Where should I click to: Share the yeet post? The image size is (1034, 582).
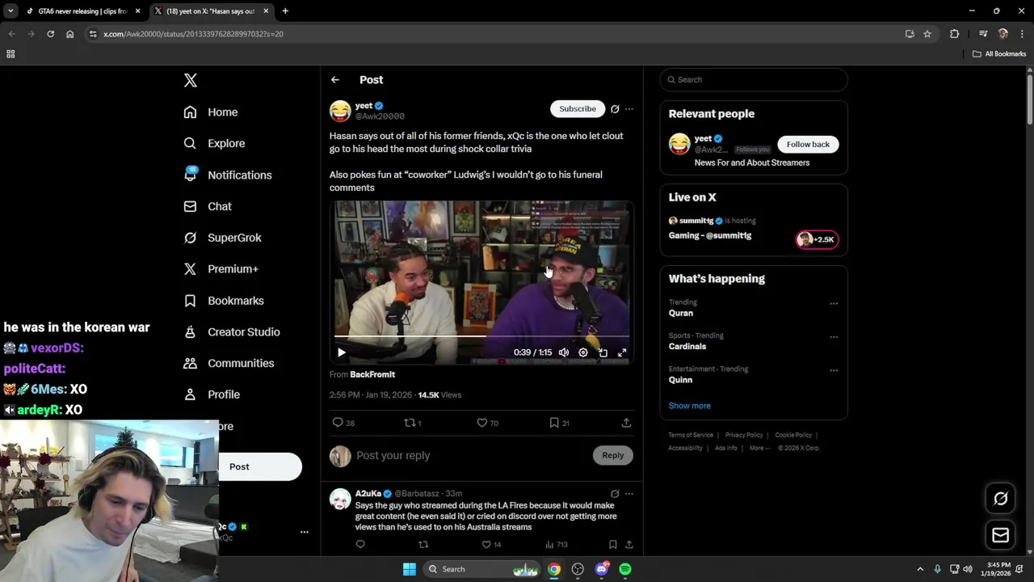626,423
